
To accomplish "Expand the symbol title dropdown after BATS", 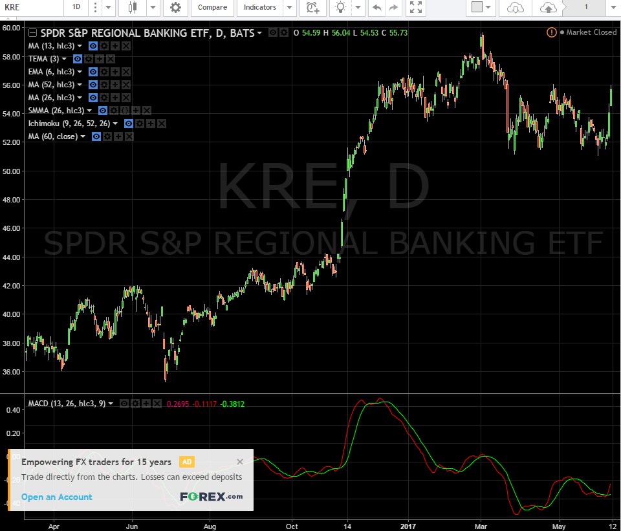I will tap(259, 33).
